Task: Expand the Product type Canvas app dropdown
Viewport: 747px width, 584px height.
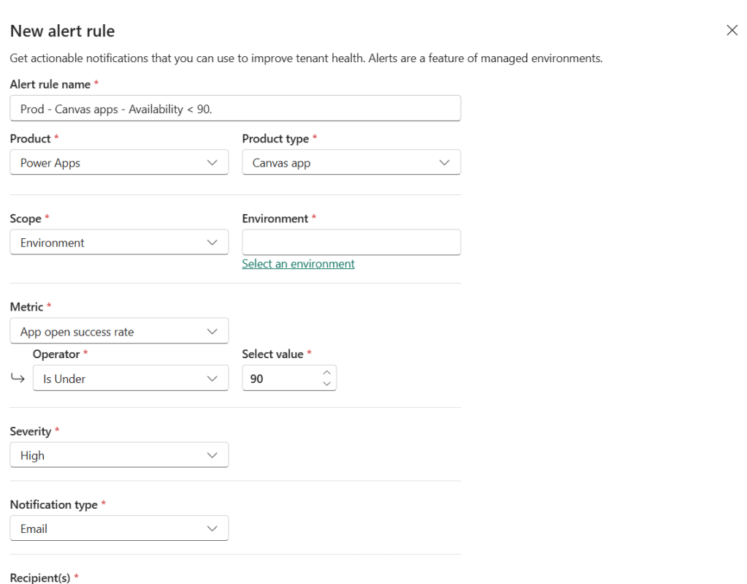Action: coord(350,162)
